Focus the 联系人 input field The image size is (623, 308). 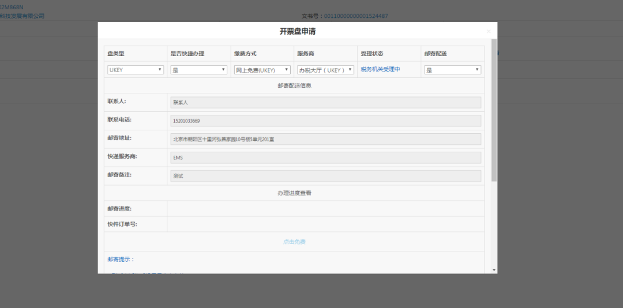point(325,102)
